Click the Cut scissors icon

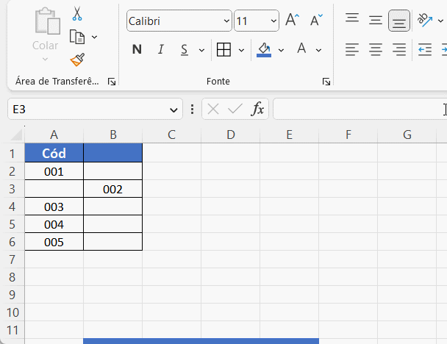point(77,14)
